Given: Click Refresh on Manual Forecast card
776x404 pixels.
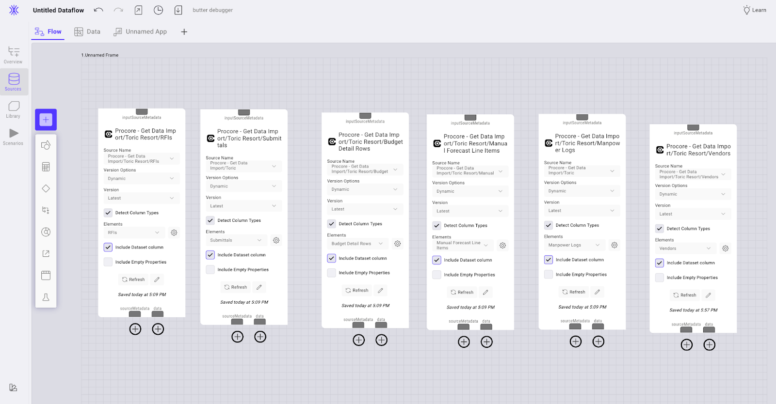Looking at the screenshot, I should pyautogui.click(x=462, y=293).
